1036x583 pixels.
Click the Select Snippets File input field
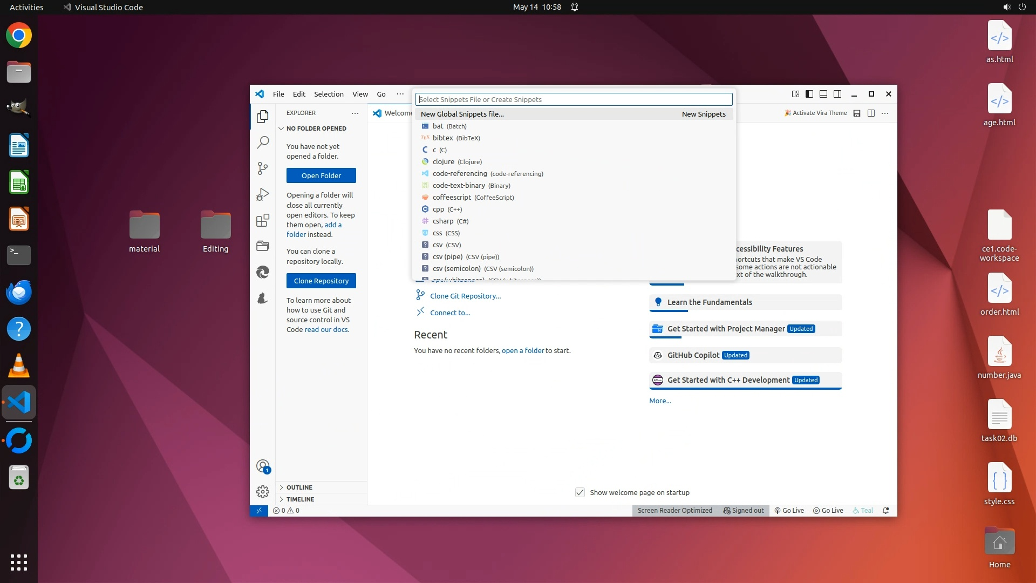[x=574, y=99]
